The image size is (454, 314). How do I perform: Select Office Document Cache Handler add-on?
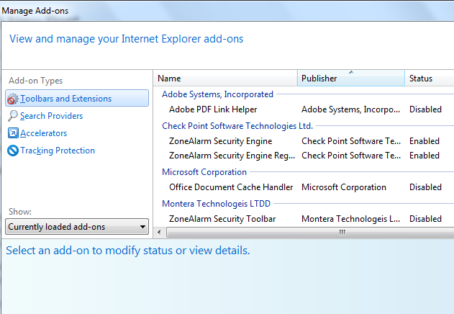304,187
